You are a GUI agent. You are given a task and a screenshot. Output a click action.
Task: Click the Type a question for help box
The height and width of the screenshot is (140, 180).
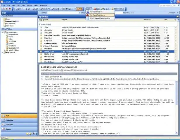168,5
